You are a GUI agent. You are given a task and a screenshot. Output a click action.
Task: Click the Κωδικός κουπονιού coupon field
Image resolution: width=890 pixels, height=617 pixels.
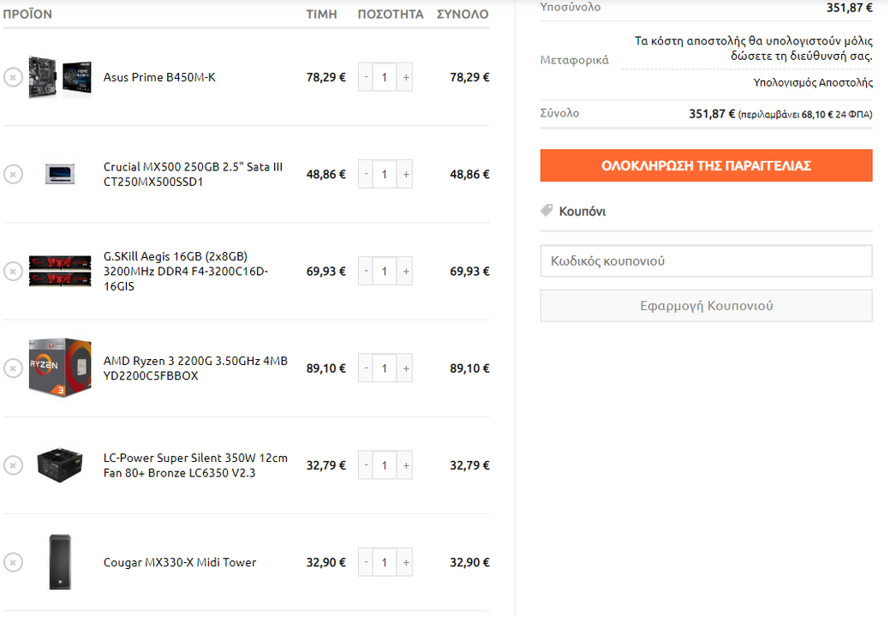tap(706, 261)
